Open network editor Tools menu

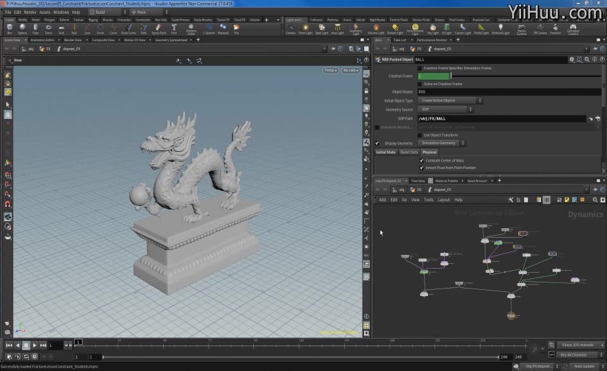[429, 200]
